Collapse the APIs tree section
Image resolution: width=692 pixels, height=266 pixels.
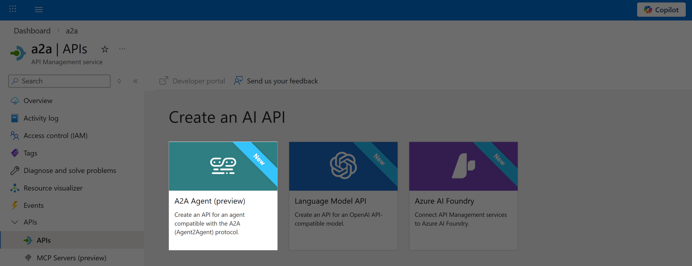point(15,222)
